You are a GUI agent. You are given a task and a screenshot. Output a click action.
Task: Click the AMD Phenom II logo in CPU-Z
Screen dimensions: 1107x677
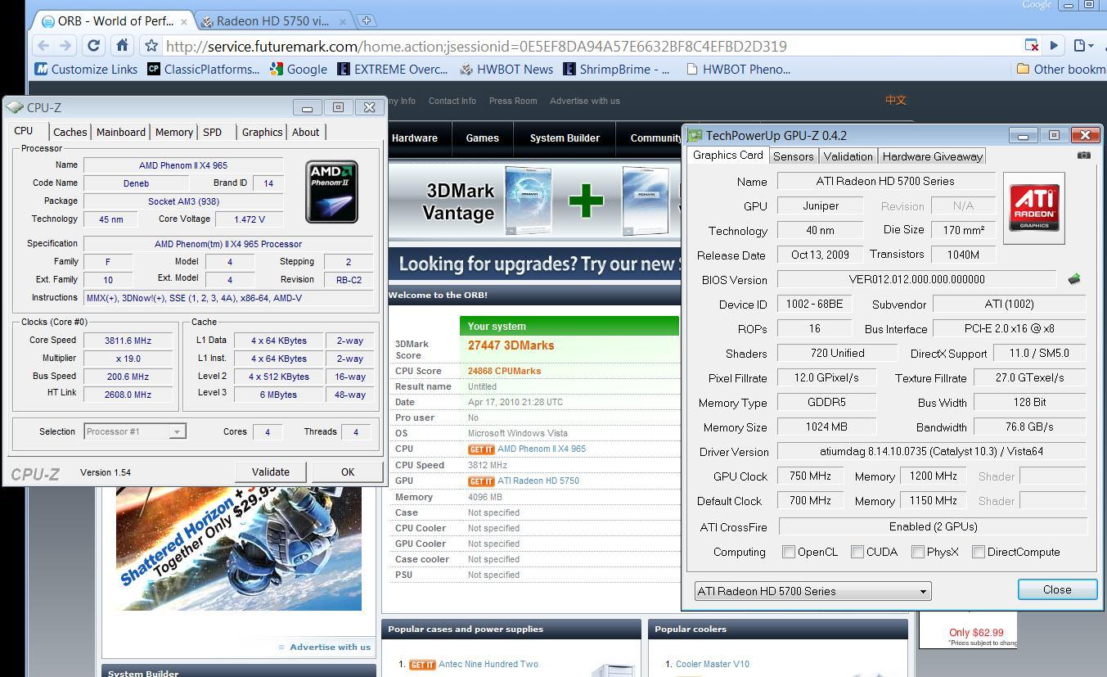pos(331,192)
